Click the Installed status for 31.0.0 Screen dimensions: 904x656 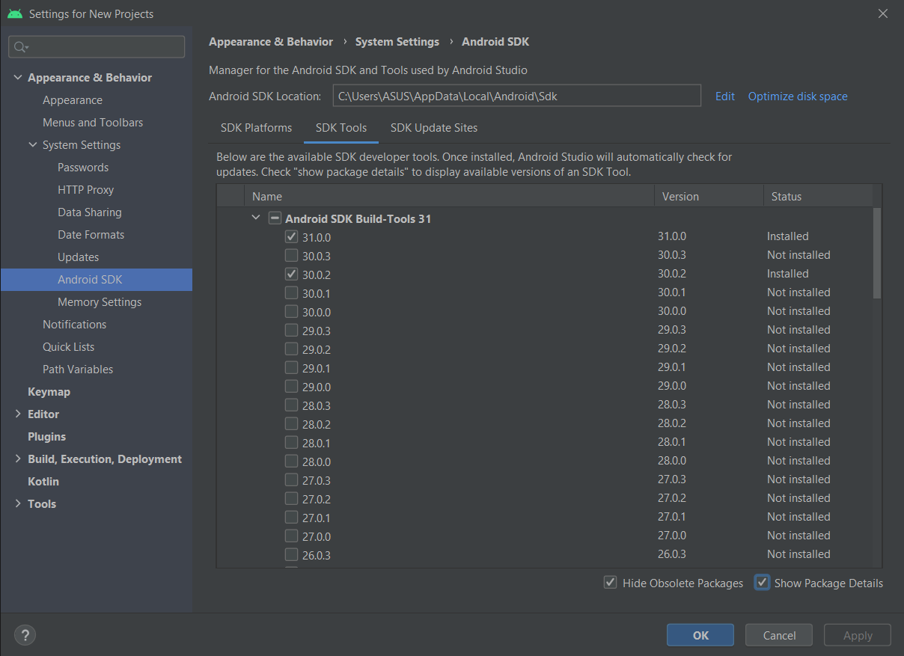(787, 236)
